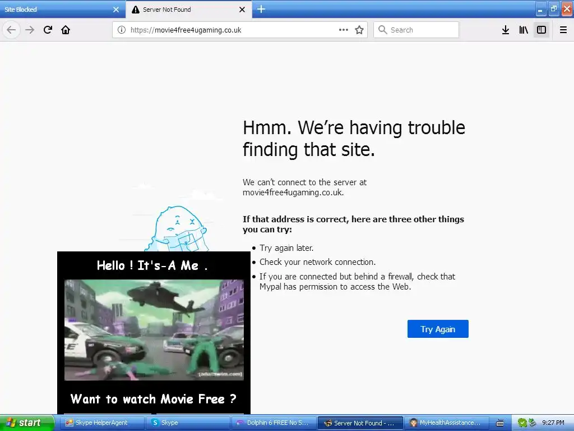This screenshot has width=574, height=431.
Task: Bookmark this page with the star
Action: [x=359, y=30]
